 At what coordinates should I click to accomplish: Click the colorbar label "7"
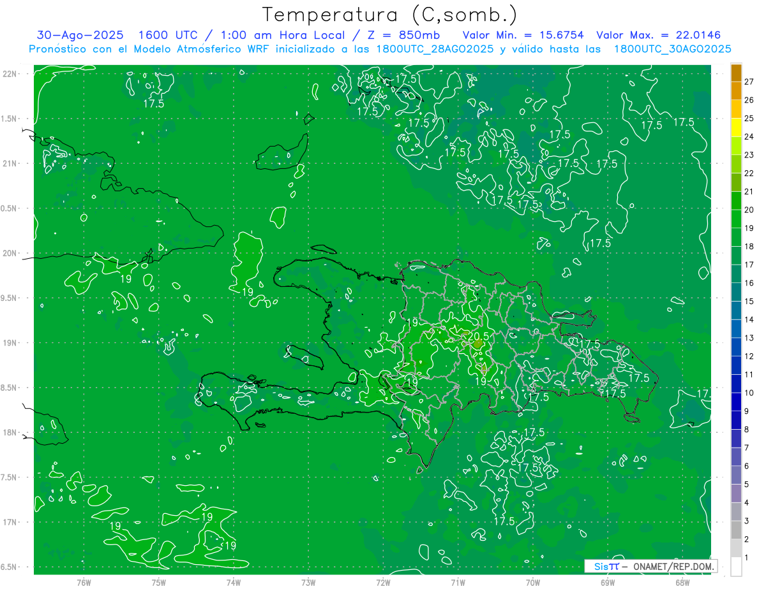(x=747, y=448)
